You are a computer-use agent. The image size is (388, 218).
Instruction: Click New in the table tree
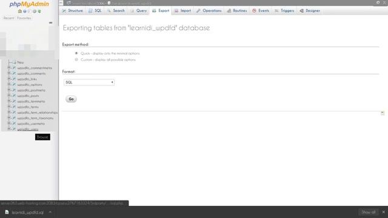21,62
